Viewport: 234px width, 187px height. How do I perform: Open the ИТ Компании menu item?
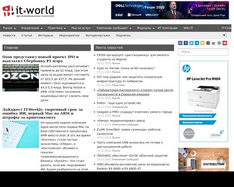[x=167, y=28]
